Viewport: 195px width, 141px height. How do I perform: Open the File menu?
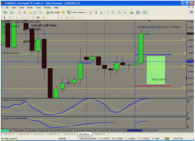(7, 7)
